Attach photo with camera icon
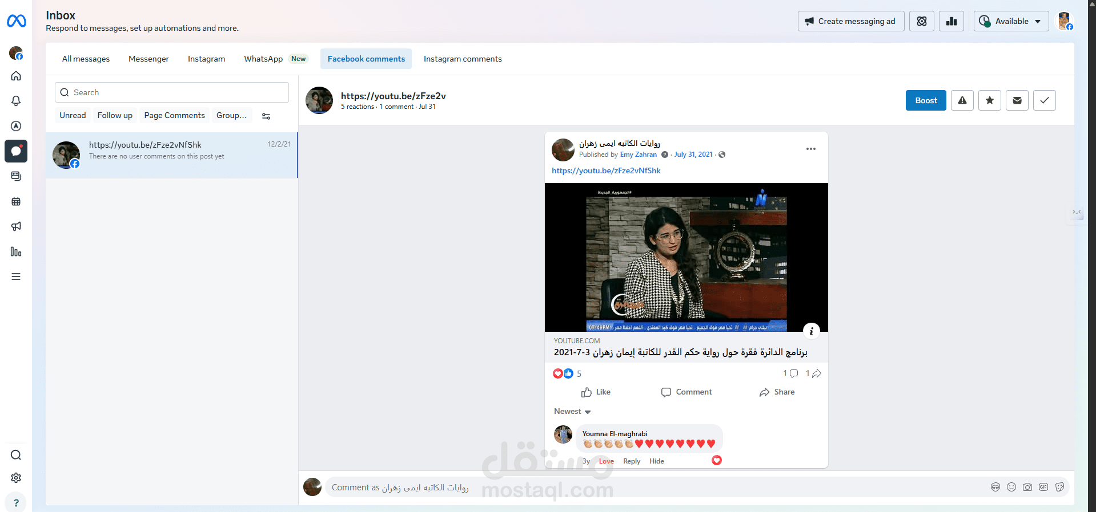This screenshot has width=1096, height=512. tap(1027, 487)
